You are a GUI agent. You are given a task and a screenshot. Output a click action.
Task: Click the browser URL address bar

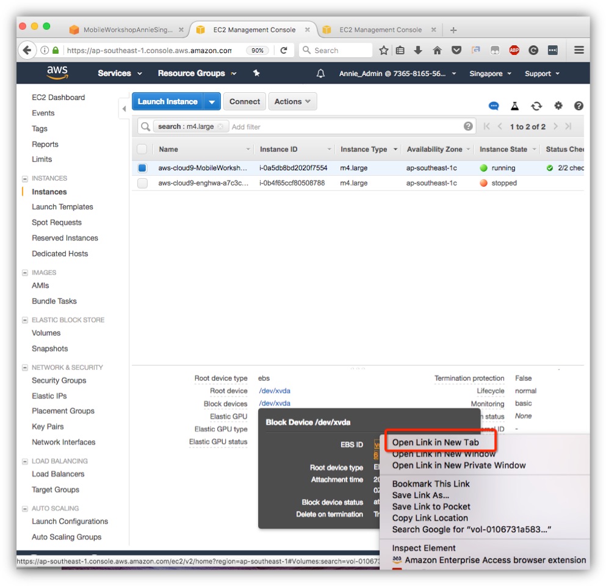pyautogui.click(x=149, y=50)
